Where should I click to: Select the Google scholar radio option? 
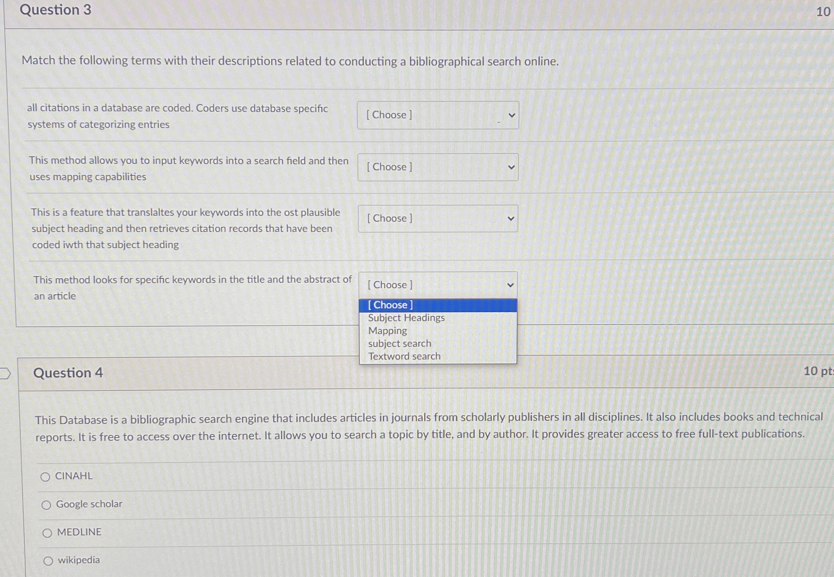point(46,505)
